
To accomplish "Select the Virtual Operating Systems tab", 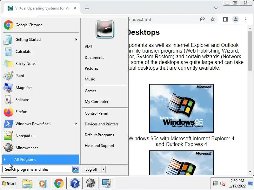I will tap(42, 8).
